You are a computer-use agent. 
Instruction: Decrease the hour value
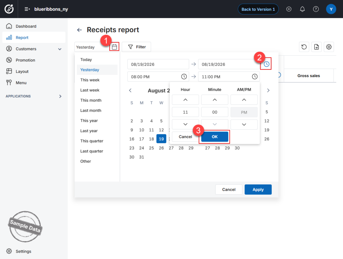185,124
